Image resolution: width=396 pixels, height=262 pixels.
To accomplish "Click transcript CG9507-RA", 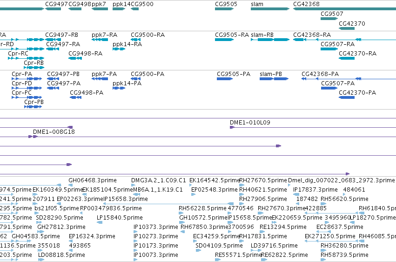I will tap(338, 44).
